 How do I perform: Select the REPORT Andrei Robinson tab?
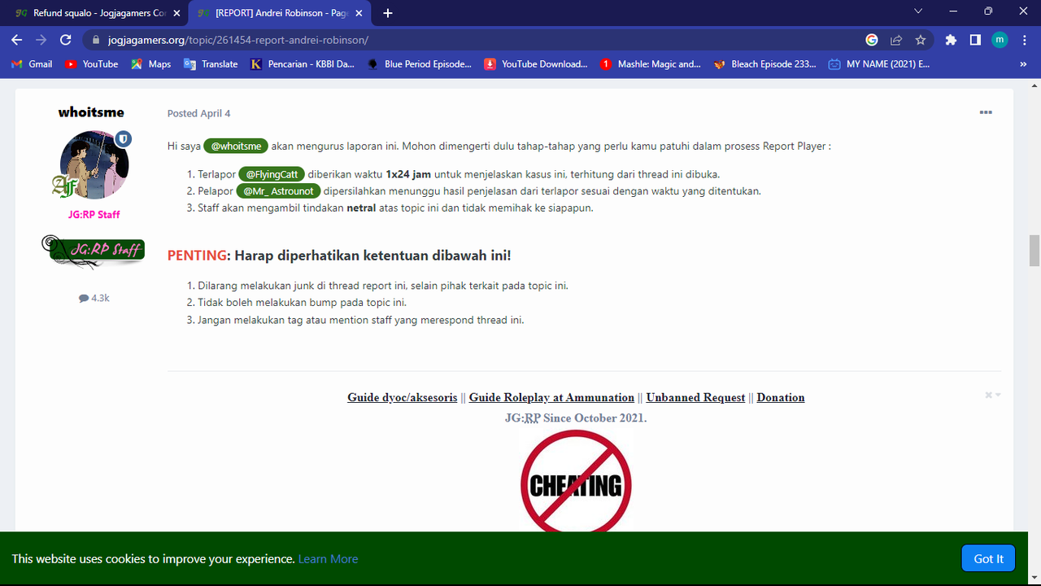click(280, 13)
